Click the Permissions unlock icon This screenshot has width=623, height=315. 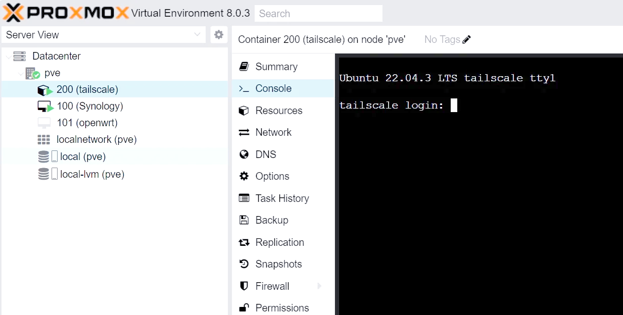[x=244, y=308]
